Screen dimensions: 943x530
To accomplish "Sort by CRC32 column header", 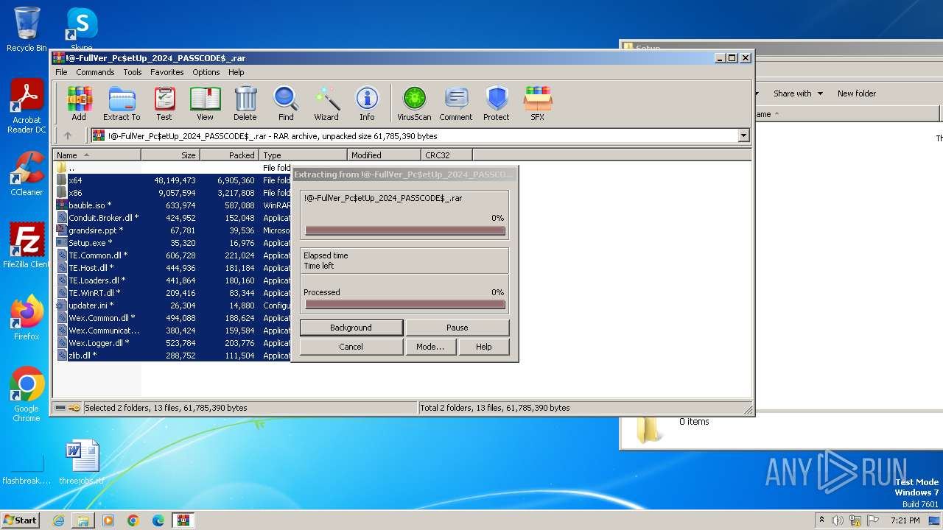I will point(446,155).
